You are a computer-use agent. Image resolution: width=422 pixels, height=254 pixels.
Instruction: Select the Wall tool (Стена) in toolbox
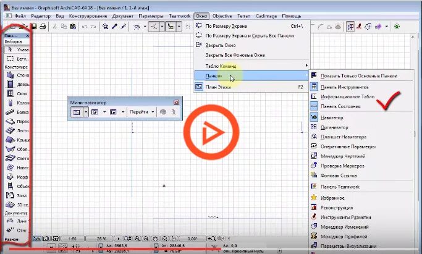coord(17,75)
